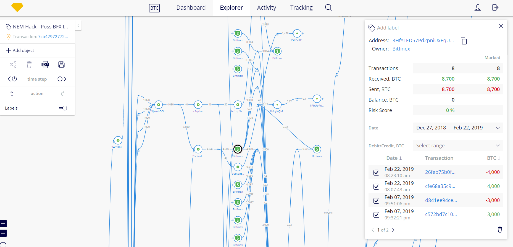Uncheck the c572bd7c10... transaction checkbox
Image resolution: width=513 pixels, height=247 pixels.
click(376, 215)
